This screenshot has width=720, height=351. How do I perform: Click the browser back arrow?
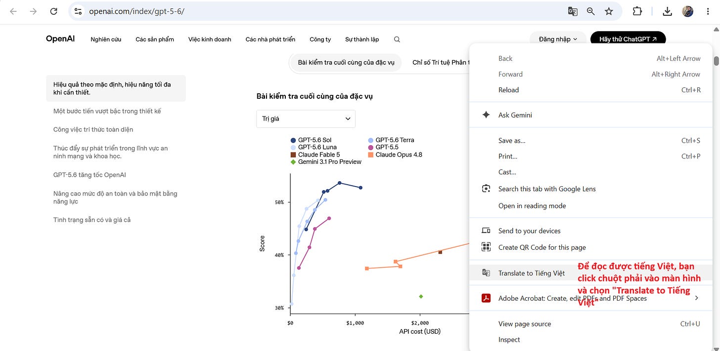13,11
